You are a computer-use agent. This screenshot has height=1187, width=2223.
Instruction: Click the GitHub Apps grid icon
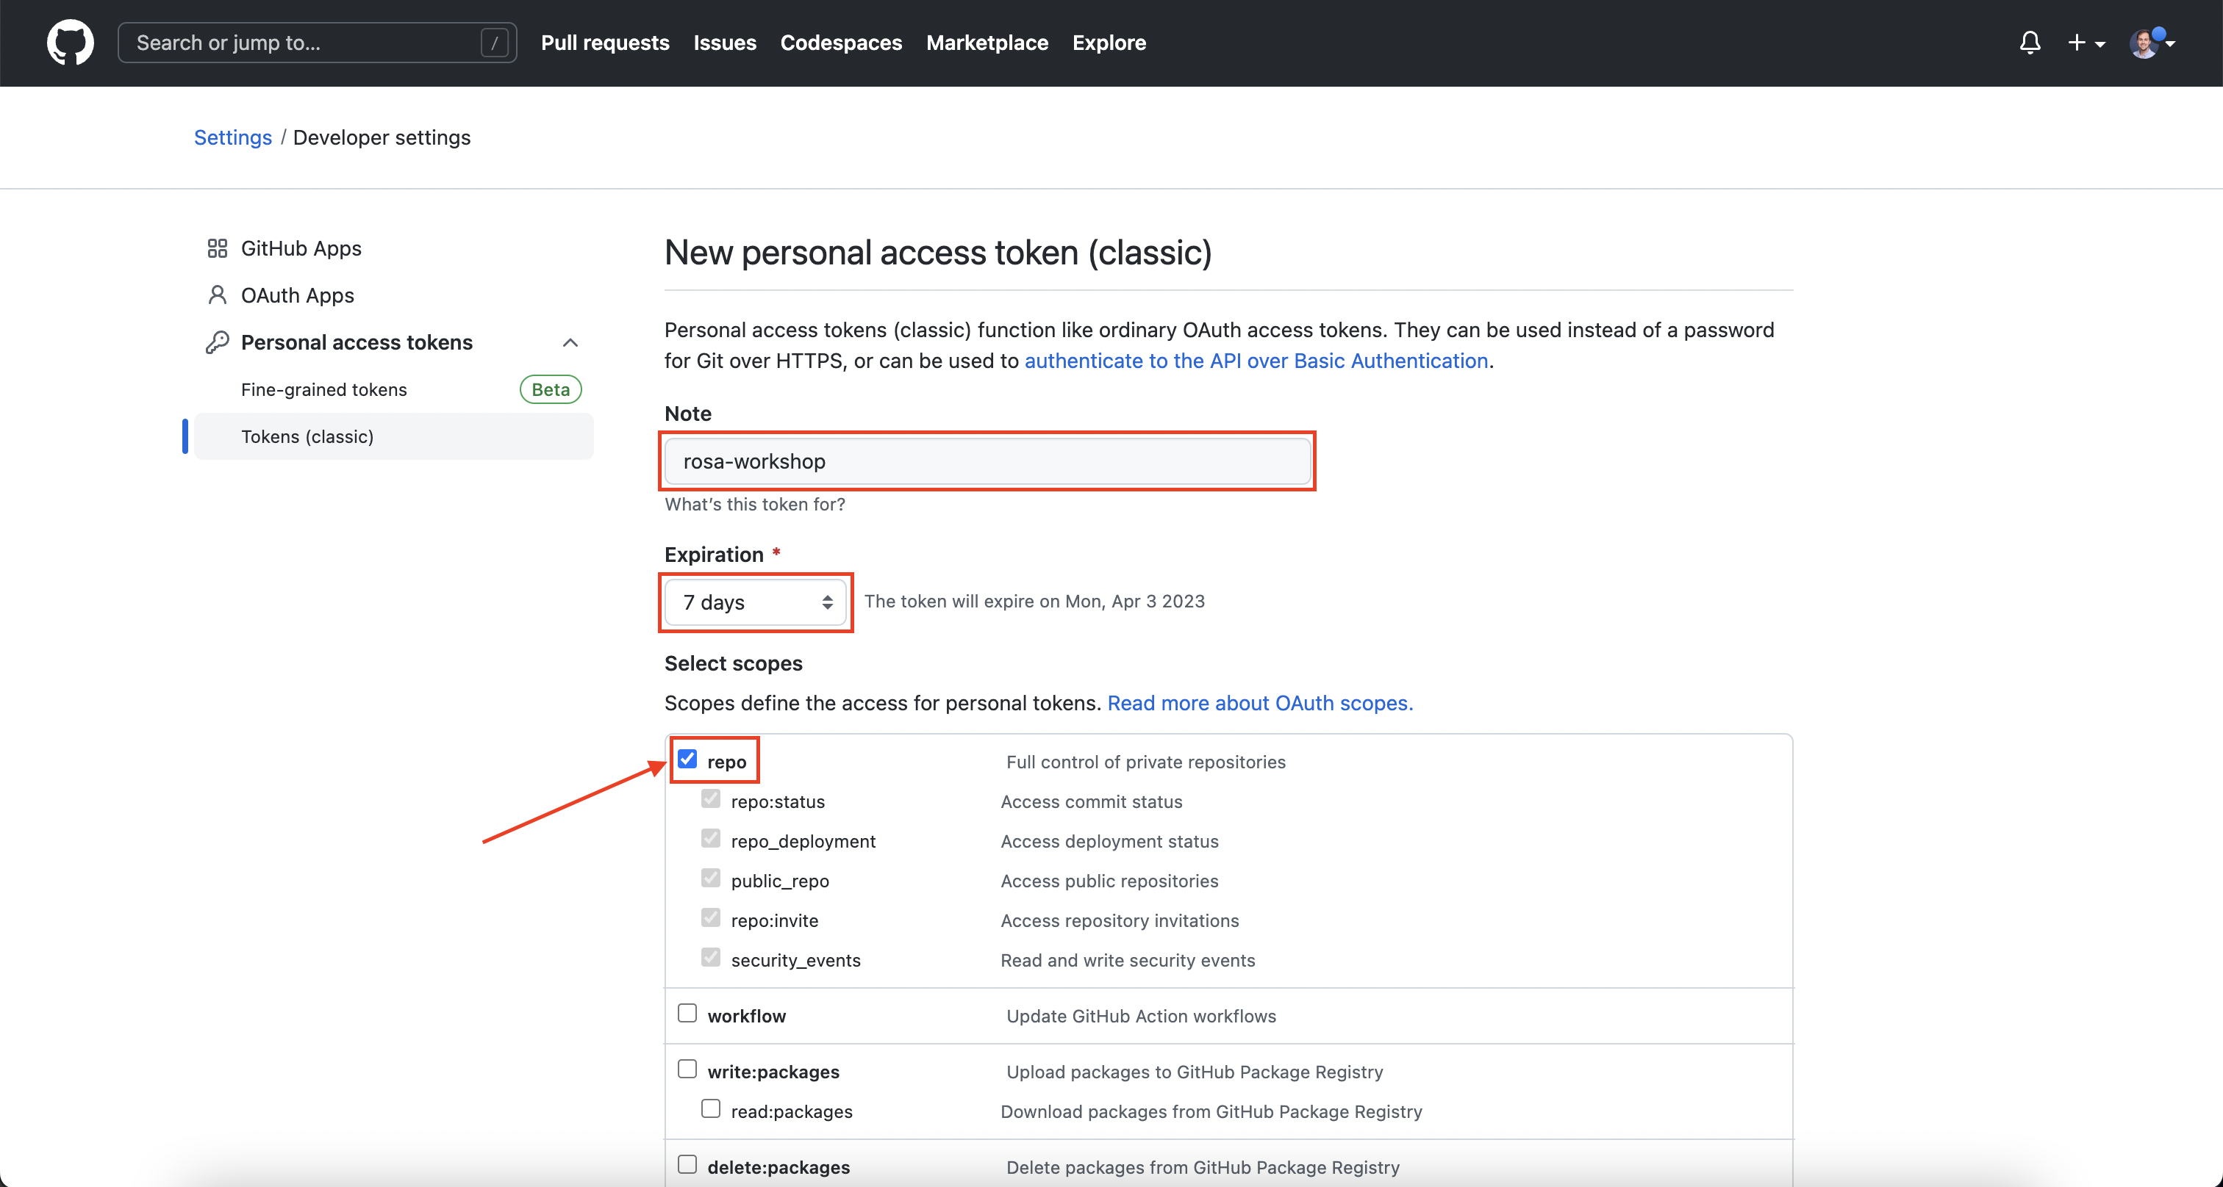pos(217,248)
